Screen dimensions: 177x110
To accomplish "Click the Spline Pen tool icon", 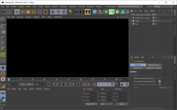I will [x=100, y=12].
